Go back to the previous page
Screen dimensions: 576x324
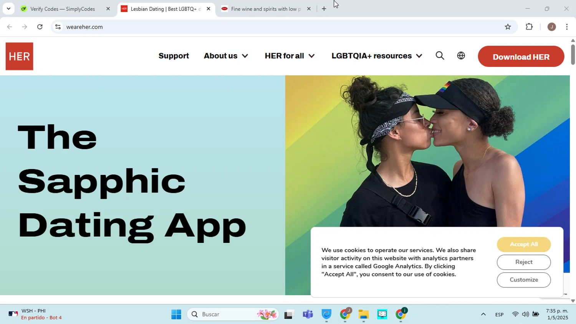(x=10, y=27)
